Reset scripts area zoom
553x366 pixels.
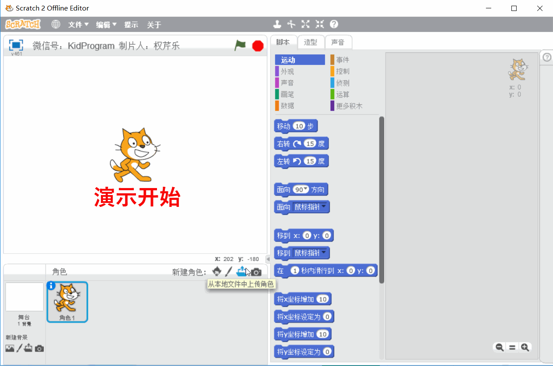(x=512, y=347)
